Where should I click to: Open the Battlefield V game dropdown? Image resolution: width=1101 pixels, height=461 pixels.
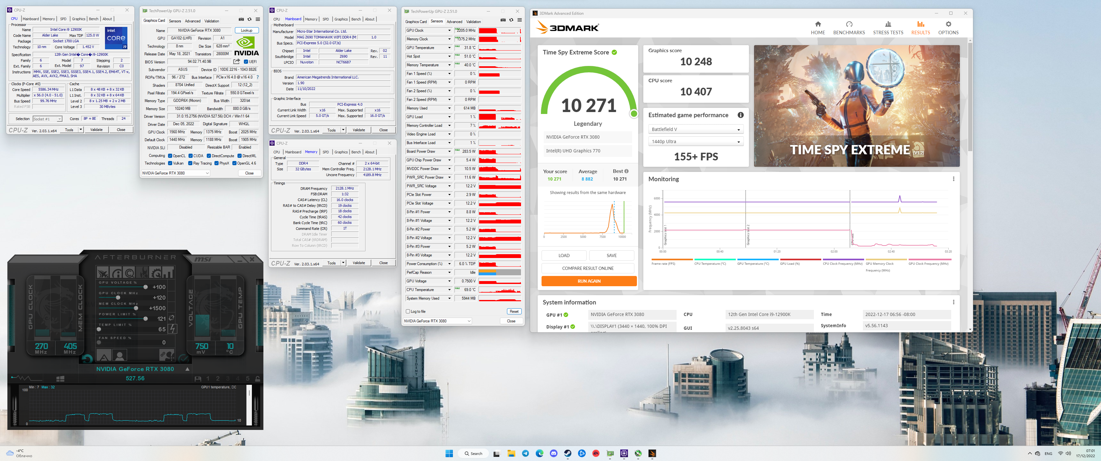(696, 129)
